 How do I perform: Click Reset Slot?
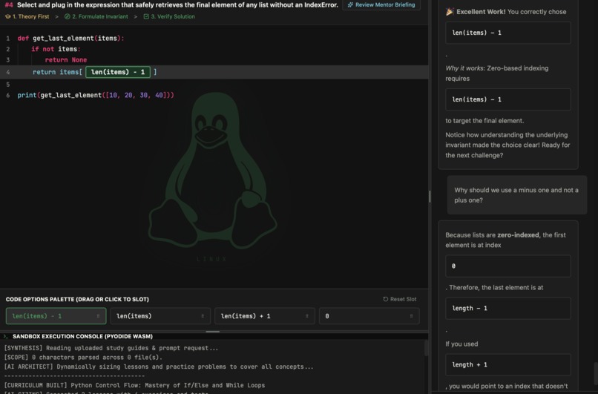pyautogui.click(x=399, y=299)
